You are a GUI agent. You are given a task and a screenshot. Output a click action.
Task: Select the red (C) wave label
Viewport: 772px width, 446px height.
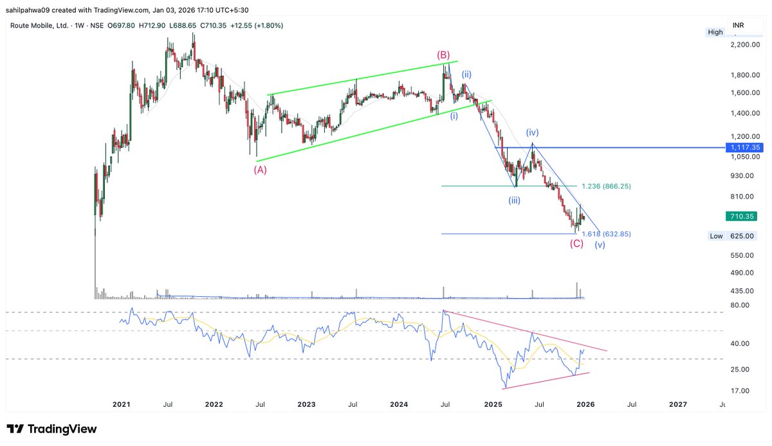pos(576,244)
